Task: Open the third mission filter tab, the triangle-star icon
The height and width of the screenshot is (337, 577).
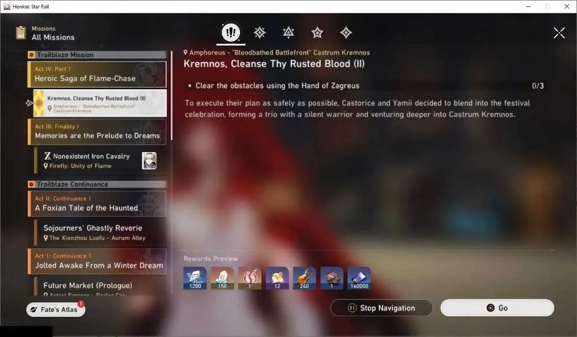Action: [x=288, y=33]
